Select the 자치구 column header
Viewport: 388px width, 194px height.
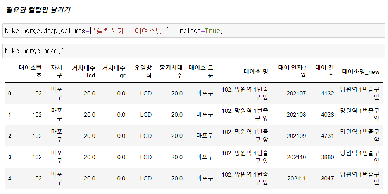(x=57, y=71)
